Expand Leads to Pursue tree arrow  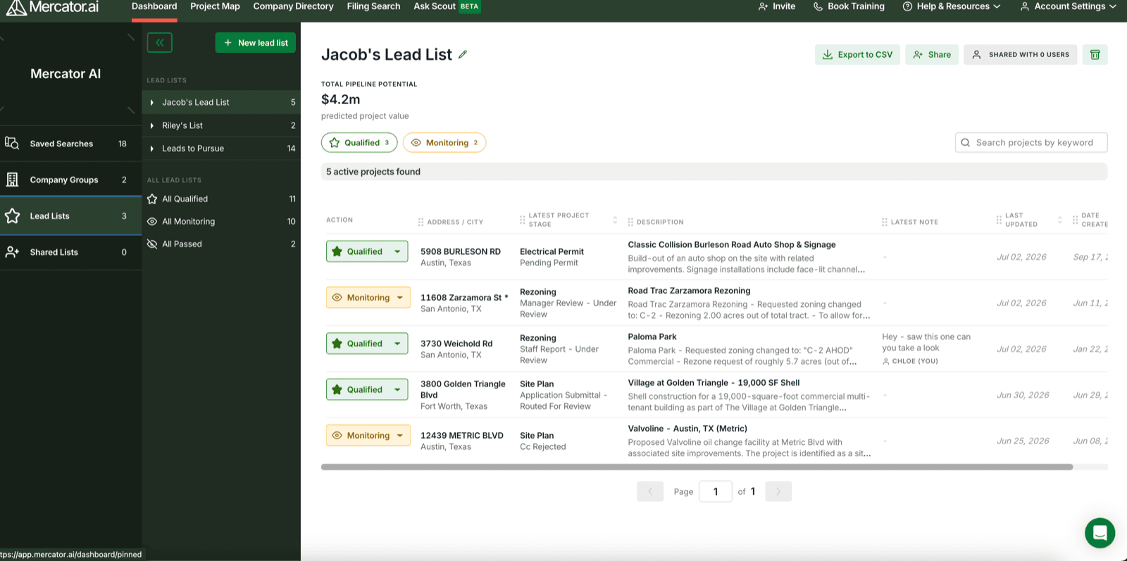click(x=152, y=149)
